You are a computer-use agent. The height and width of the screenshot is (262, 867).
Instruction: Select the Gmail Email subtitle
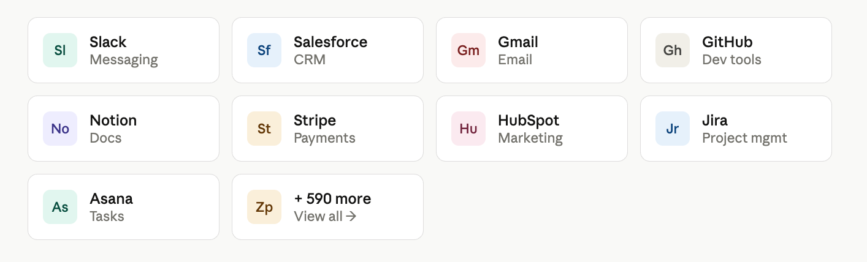(x=515, y=60)
